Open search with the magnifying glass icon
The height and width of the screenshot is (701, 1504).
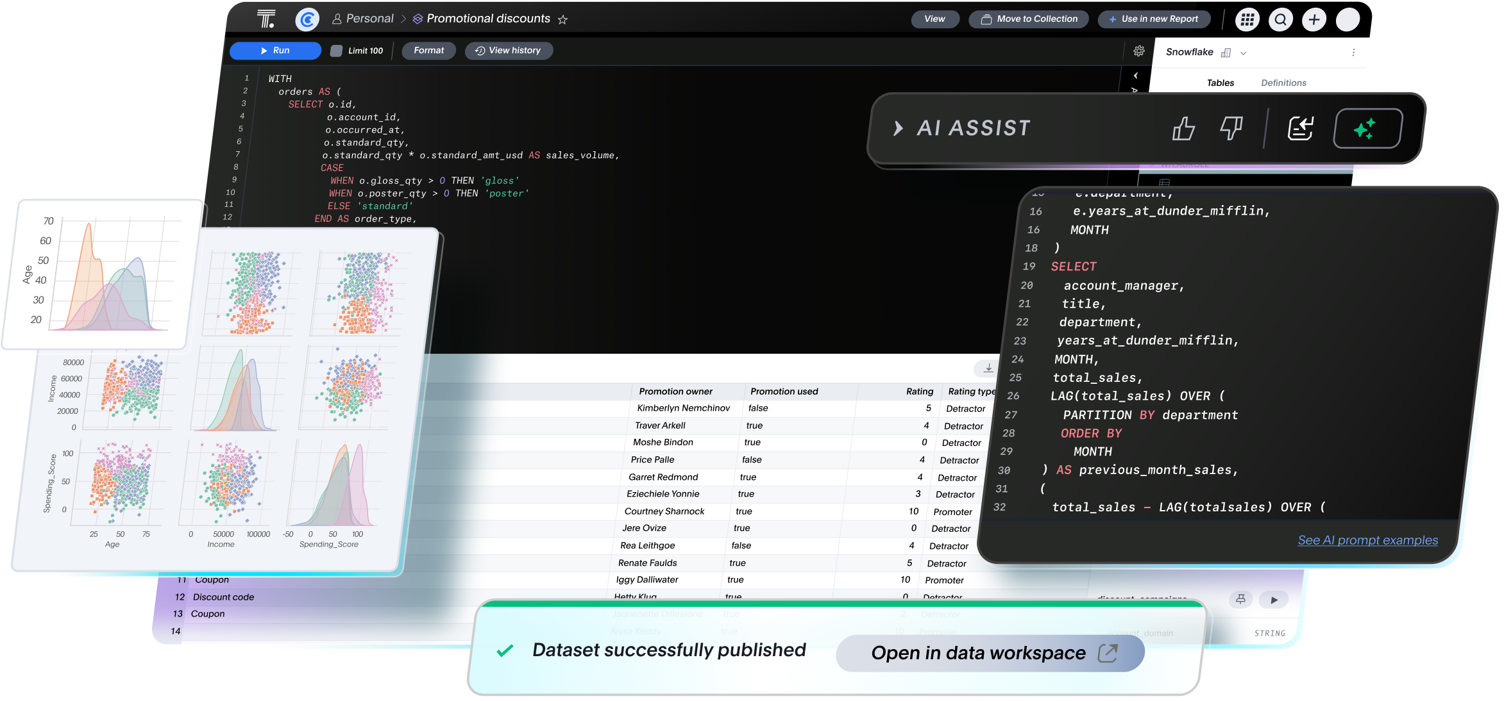[x=1280, y=19]
